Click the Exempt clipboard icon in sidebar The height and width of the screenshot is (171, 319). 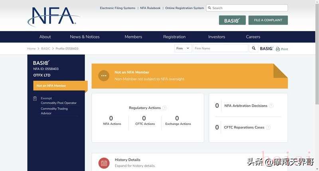(x=35, y=99)
